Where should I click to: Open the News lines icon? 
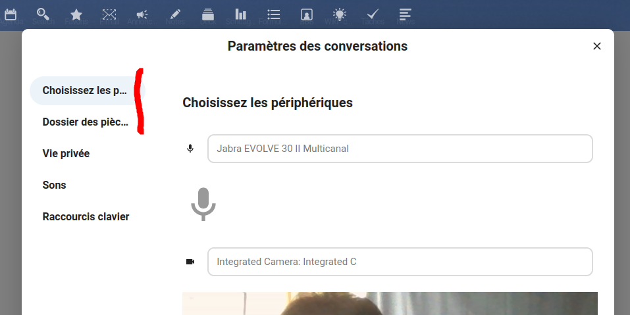pyautogui.click(x=405, y=14)
